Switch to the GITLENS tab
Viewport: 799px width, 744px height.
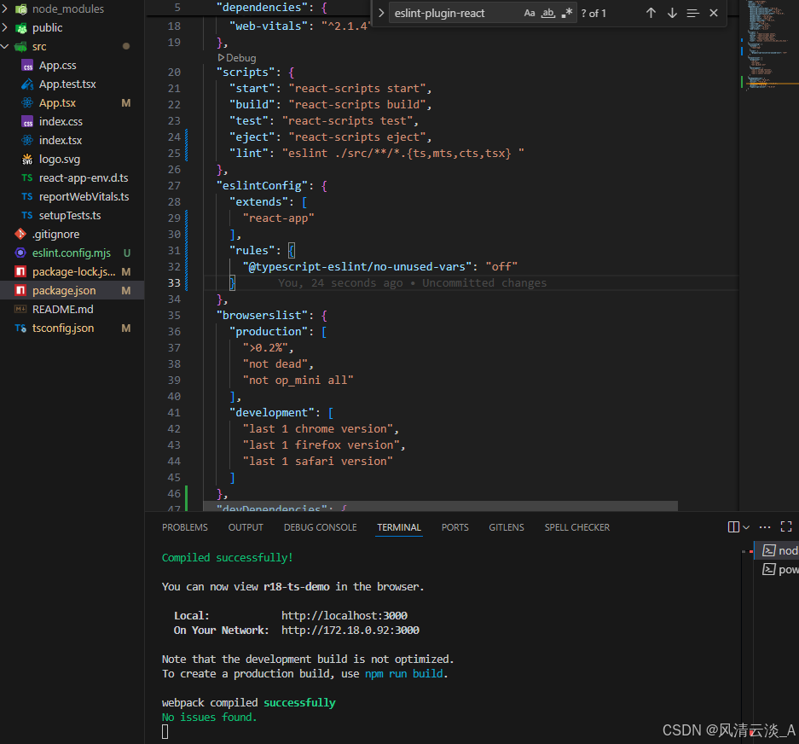click(x=507, y=527)
